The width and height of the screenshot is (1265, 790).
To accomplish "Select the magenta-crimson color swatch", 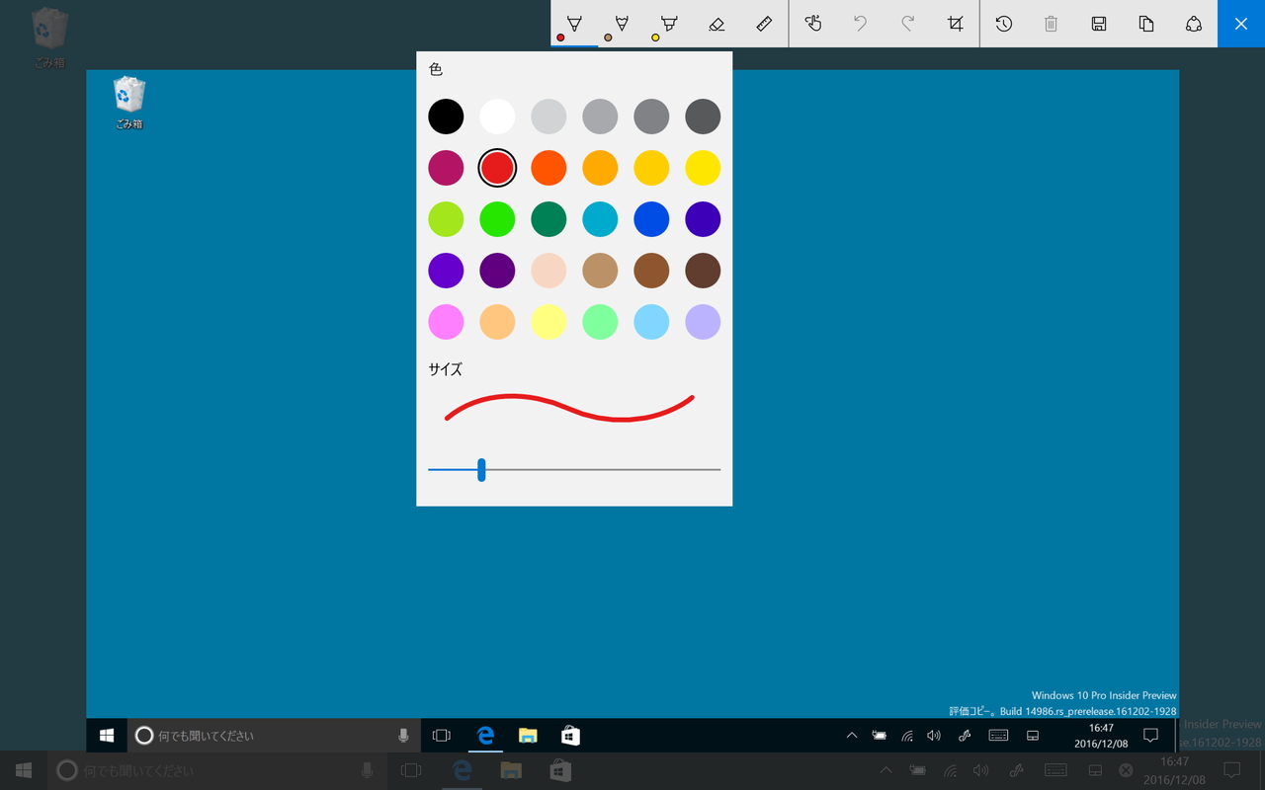I will pos(446,168).
